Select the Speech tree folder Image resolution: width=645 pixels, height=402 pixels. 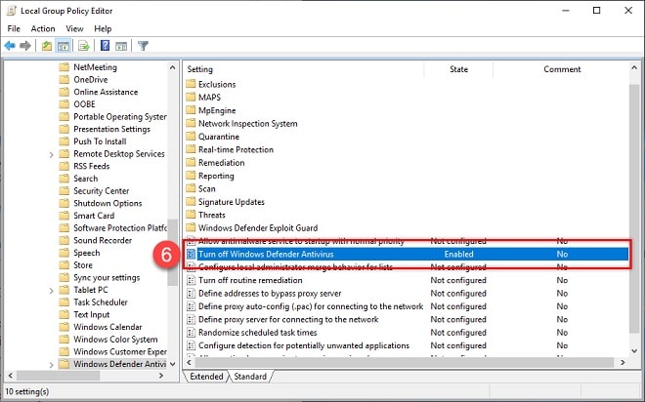[87, 253]
